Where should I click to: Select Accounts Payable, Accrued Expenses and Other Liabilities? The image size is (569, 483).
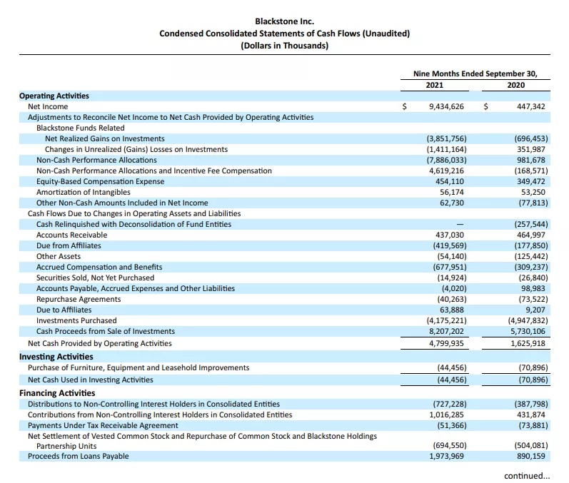pos(136,288)
